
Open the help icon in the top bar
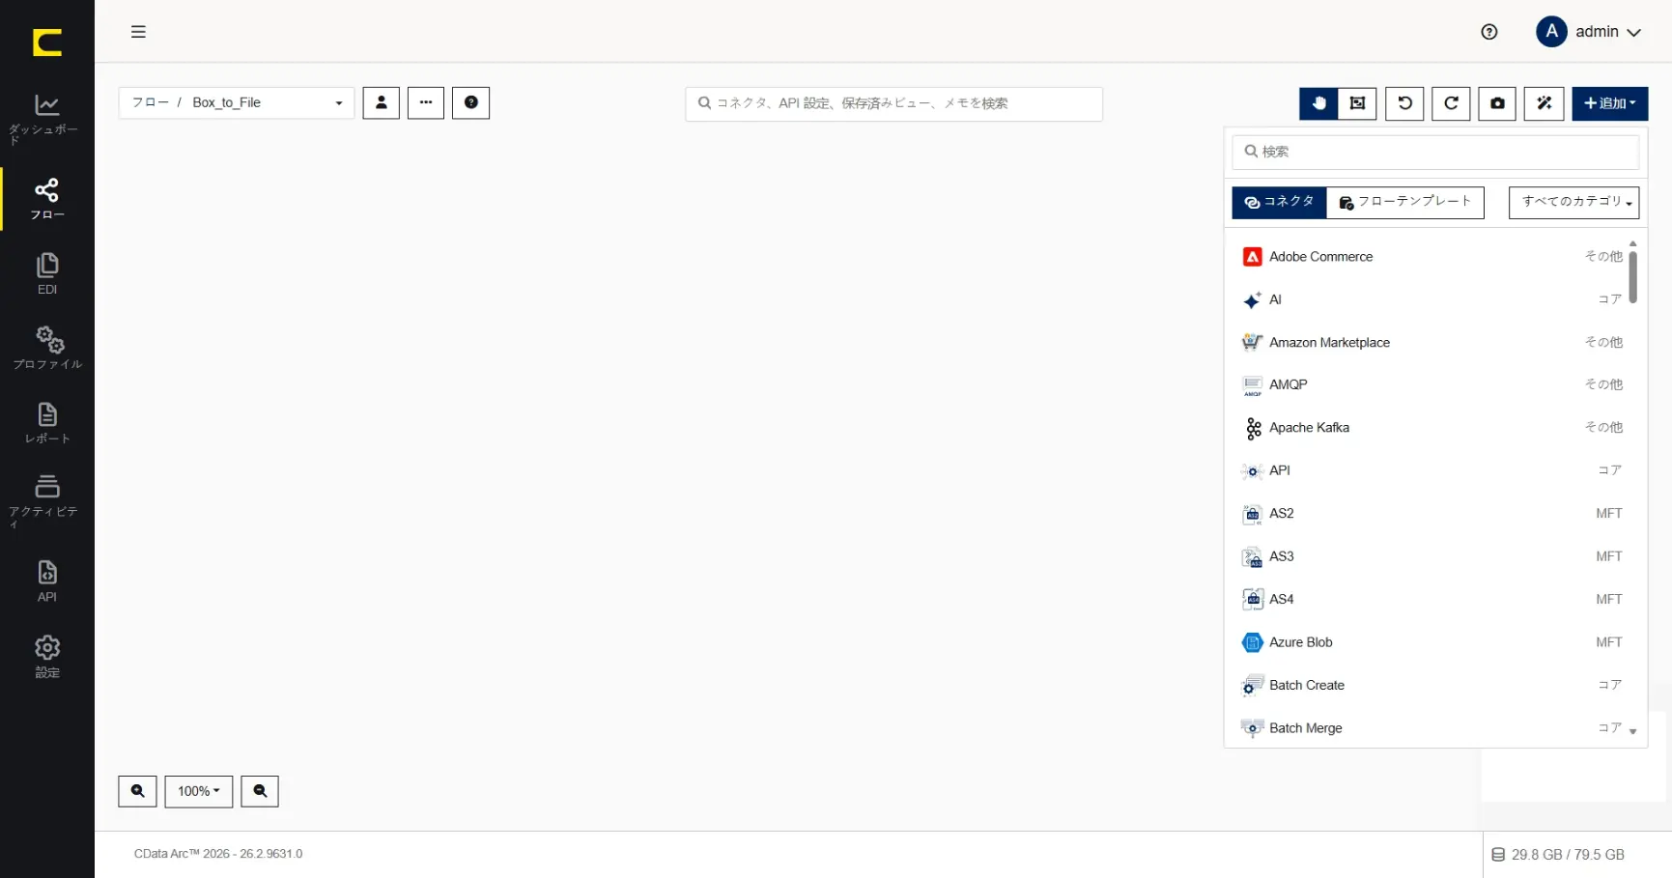pyautogui.click(x=1488, y=32)
